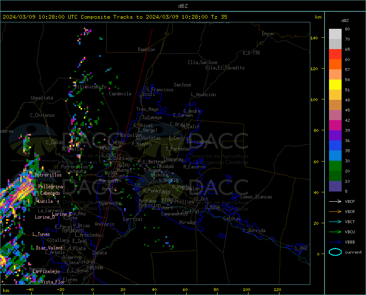Click the RIVAD label

point(168,200)
